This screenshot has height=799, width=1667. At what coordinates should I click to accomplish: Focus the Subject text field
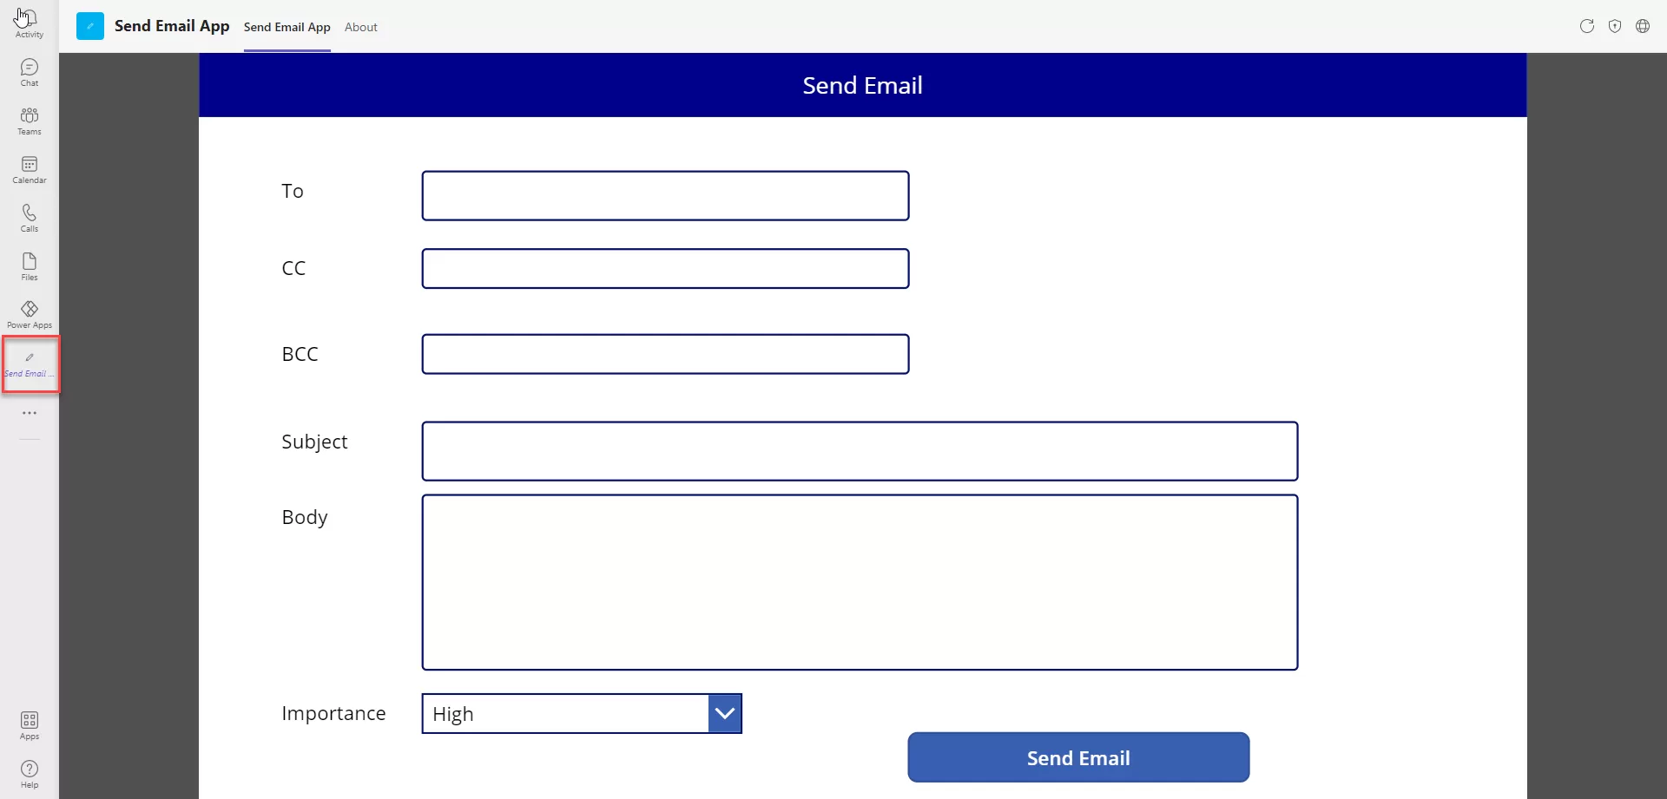click(x=860, y=451)
